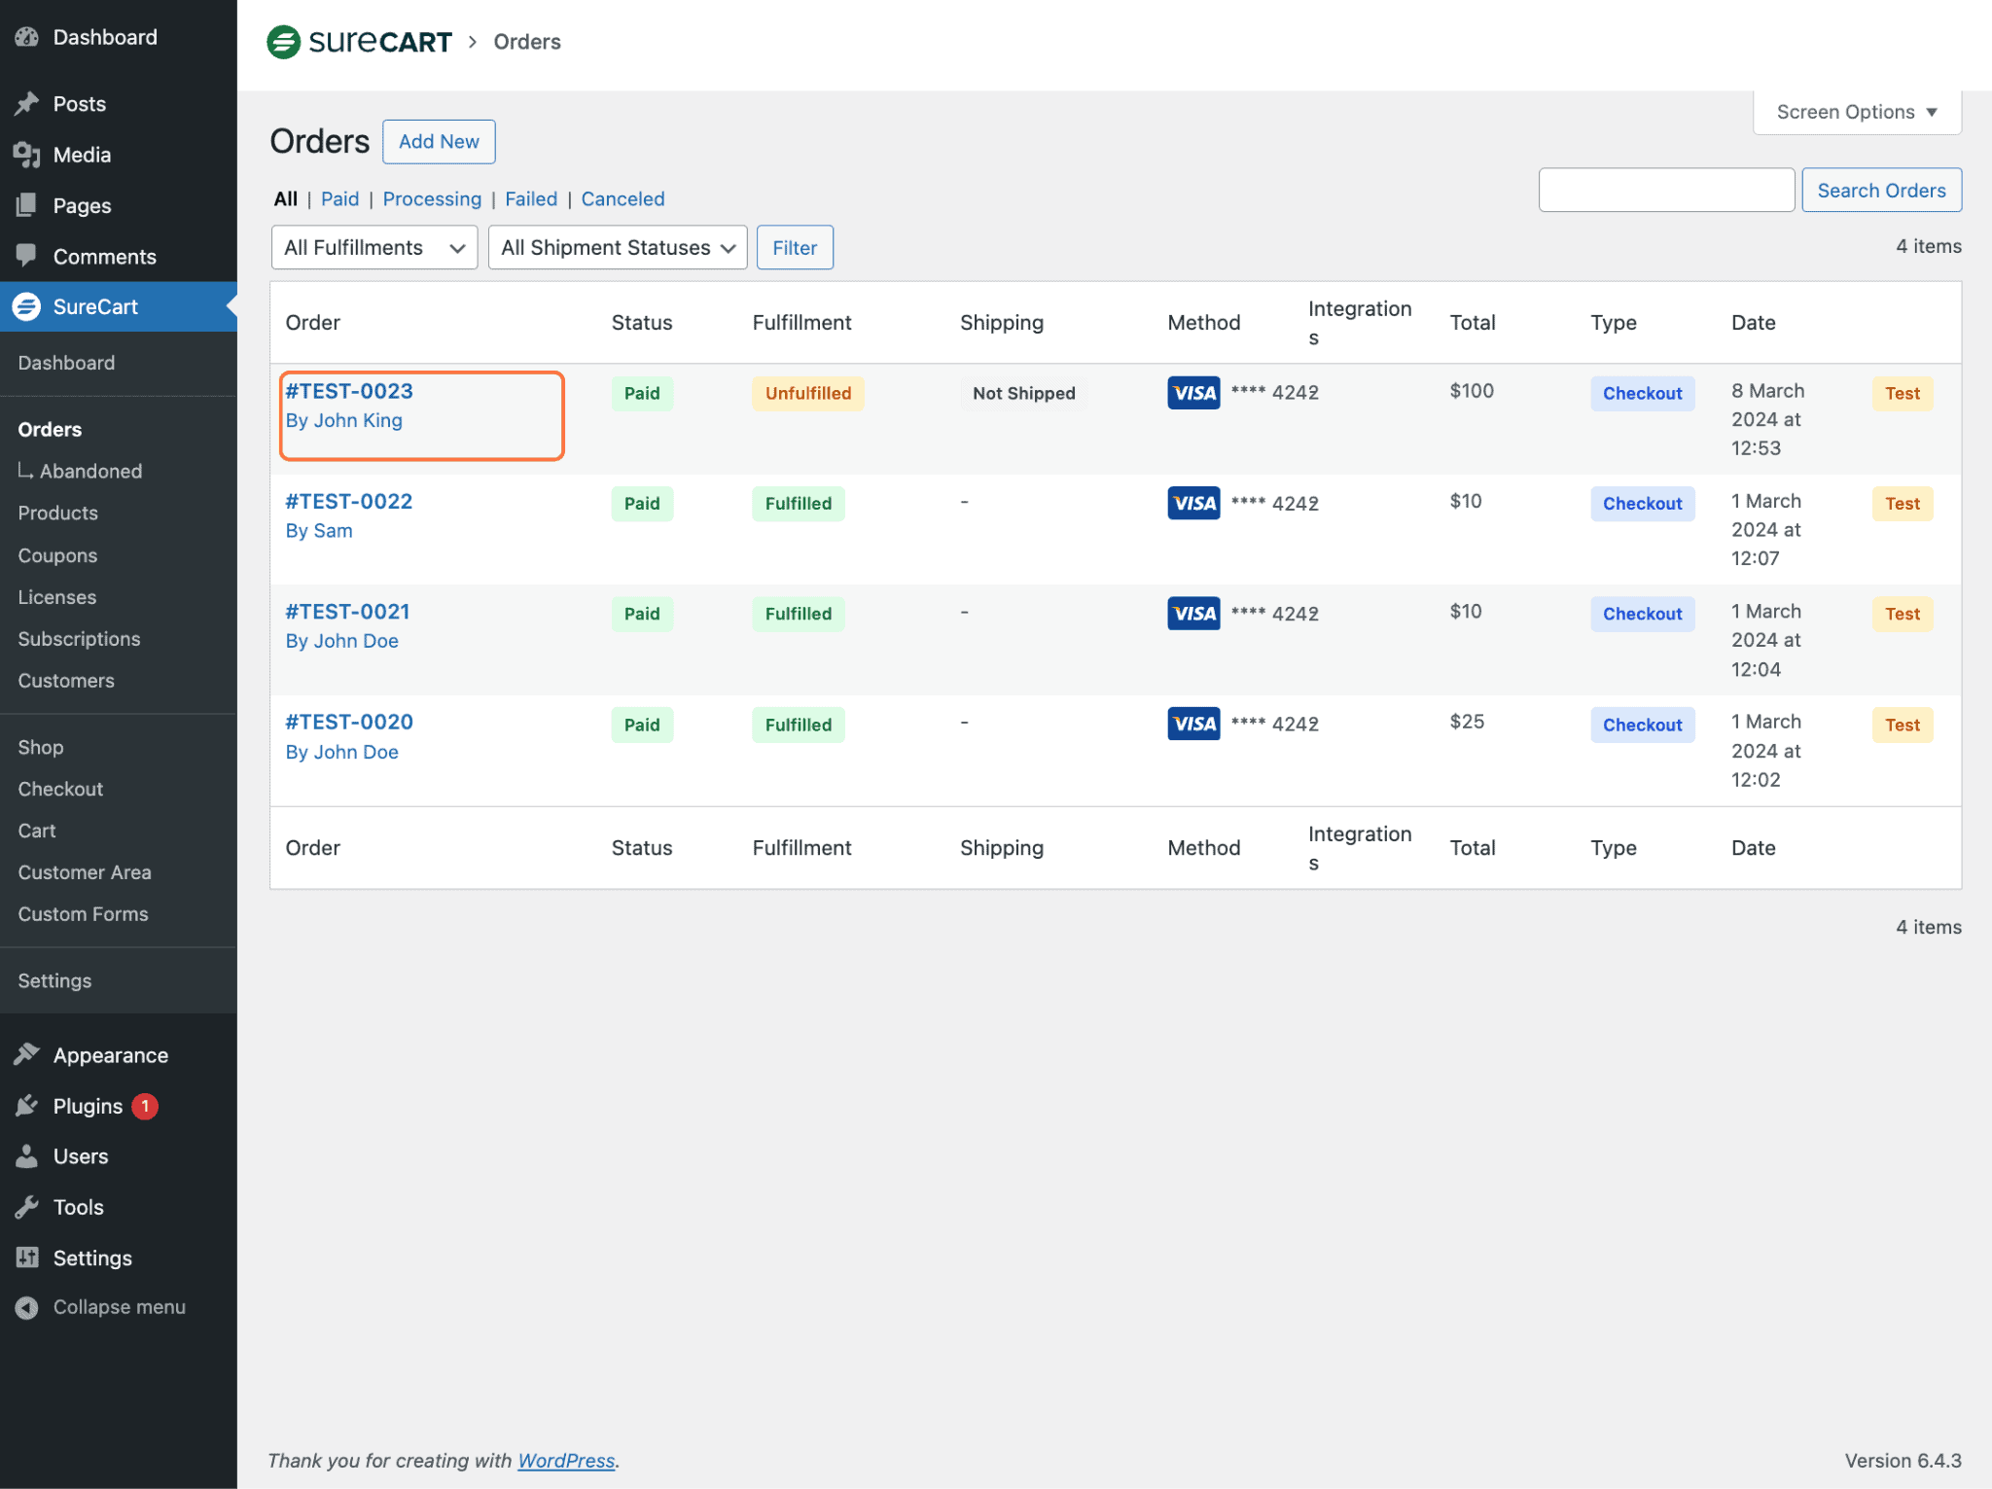Click inside the order search field

click(1665, 190)
